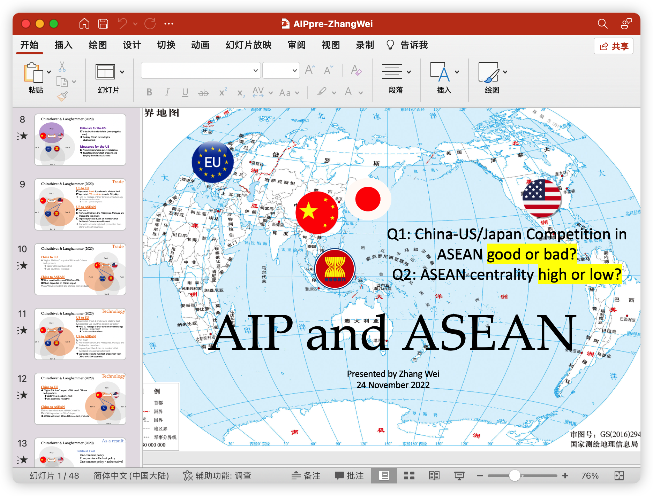This screenshot has width=653, height=496.
Task: Toggle Strikethrough formatting
Action: coord(204,93)
